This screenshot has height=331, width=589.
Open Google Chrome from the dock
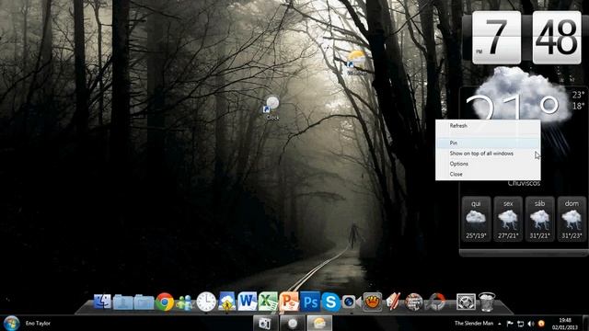click(165, 302)
